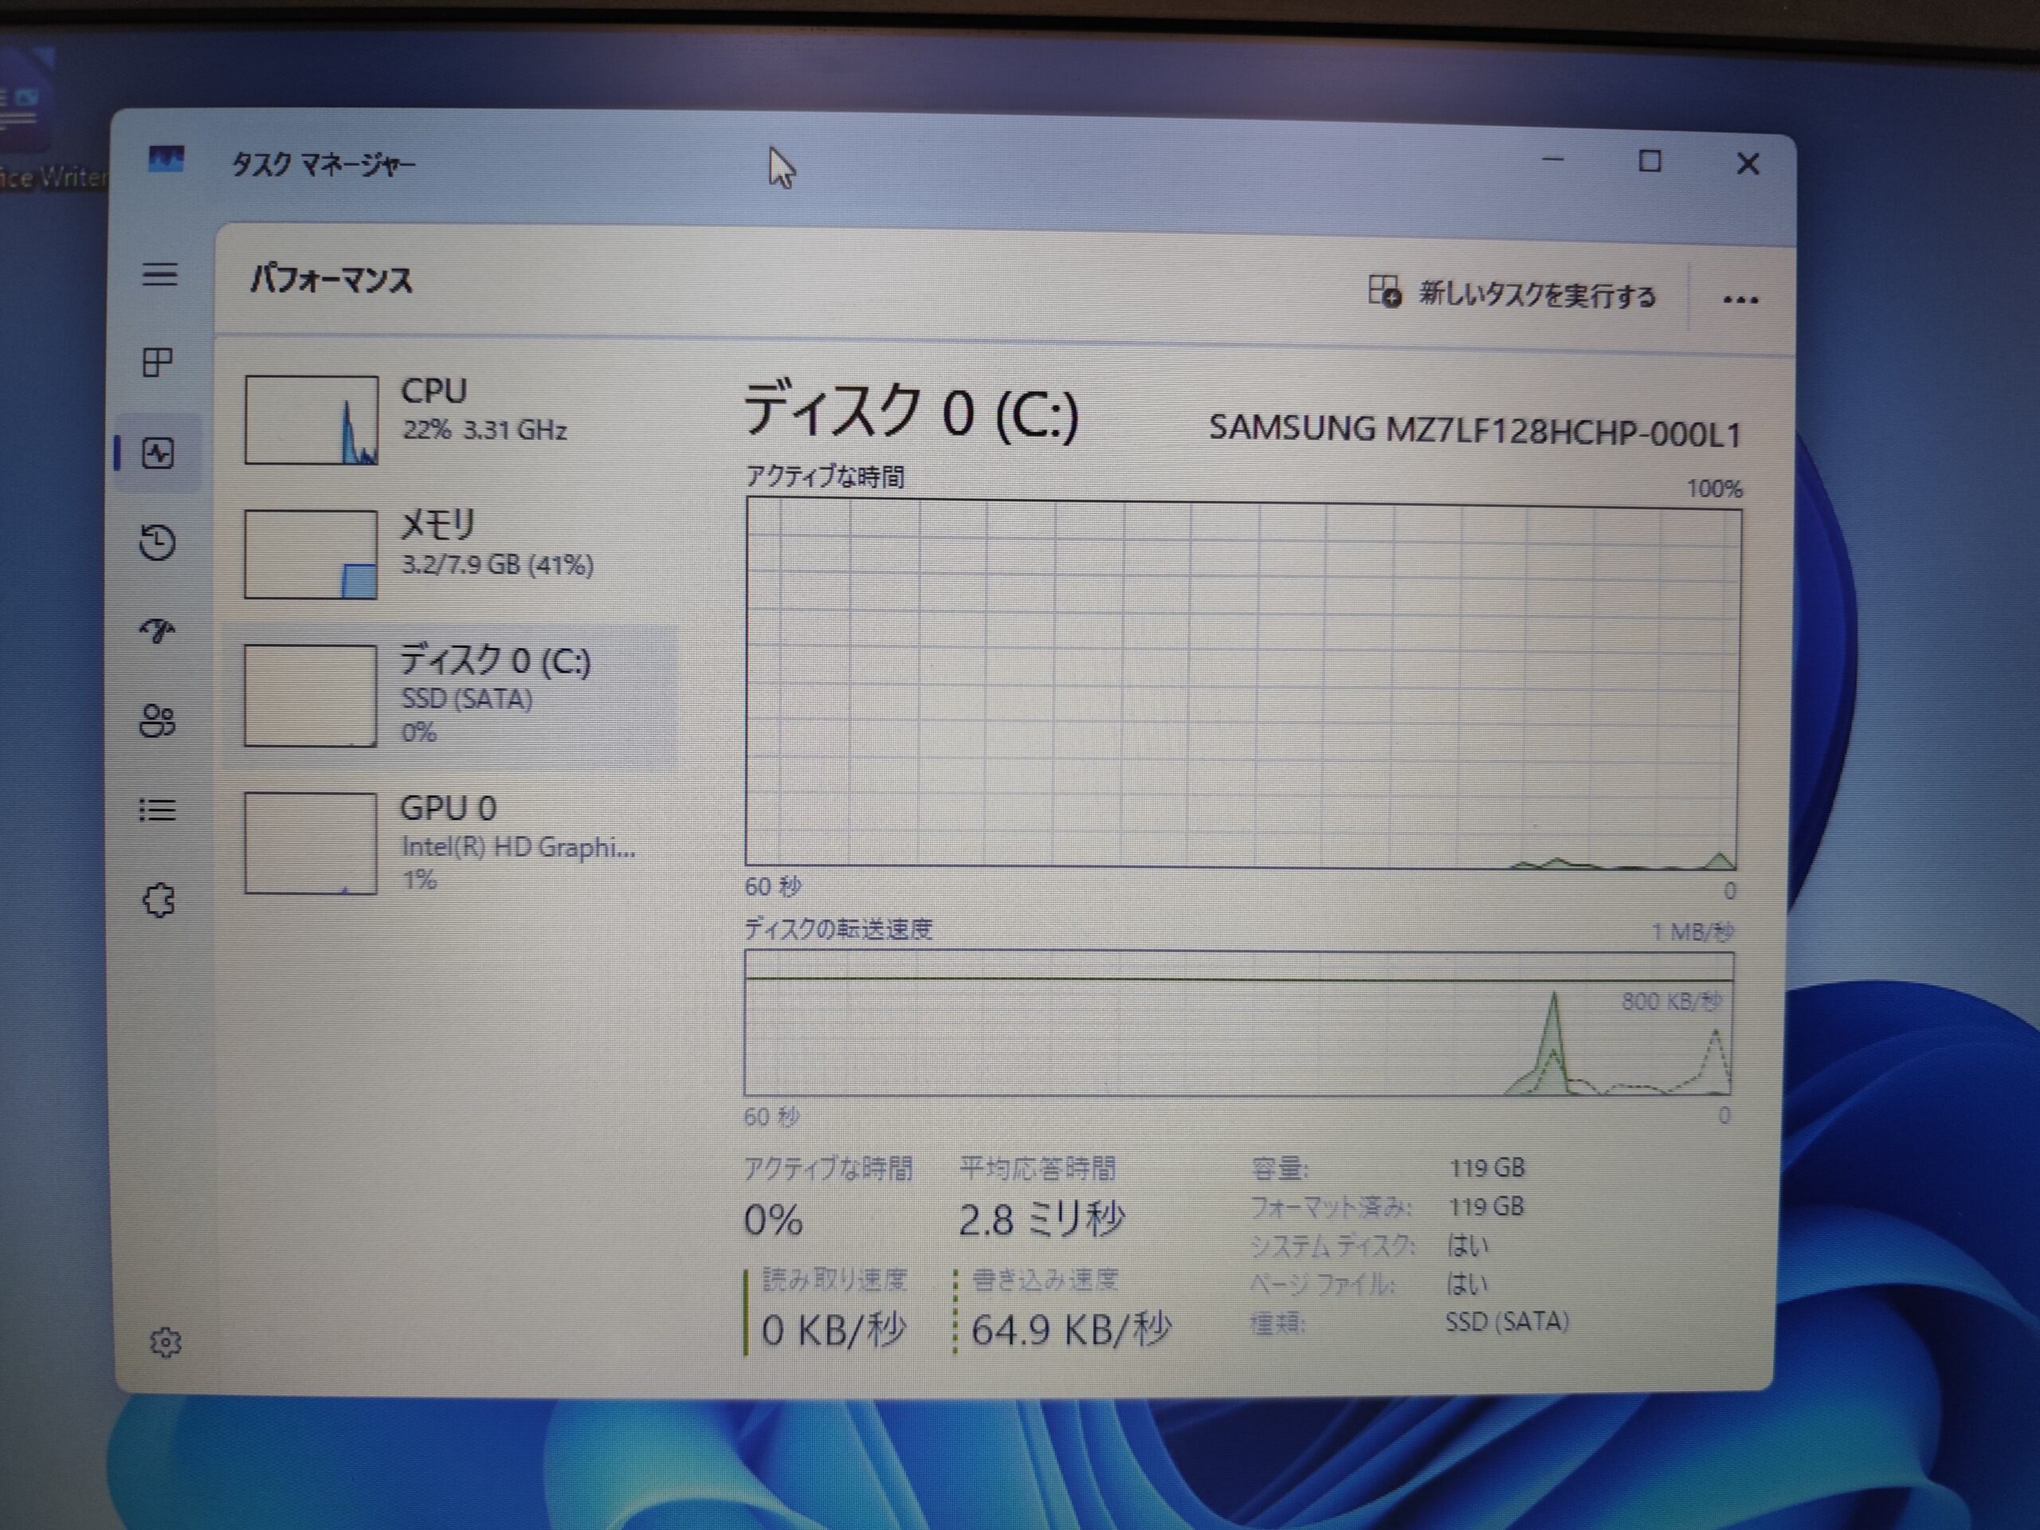This screenshot has width=2040, height=1530.
Task: Click the パフォーマンス page title
Action: [x=331, y=279]
